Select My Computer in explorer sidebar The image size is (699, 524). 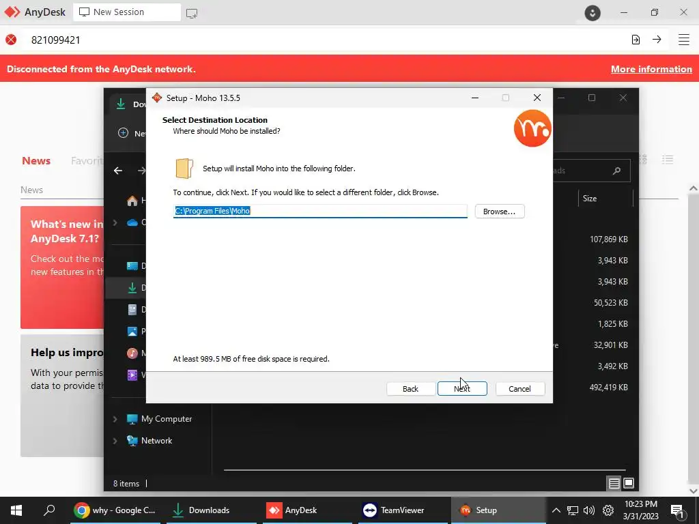167,419
